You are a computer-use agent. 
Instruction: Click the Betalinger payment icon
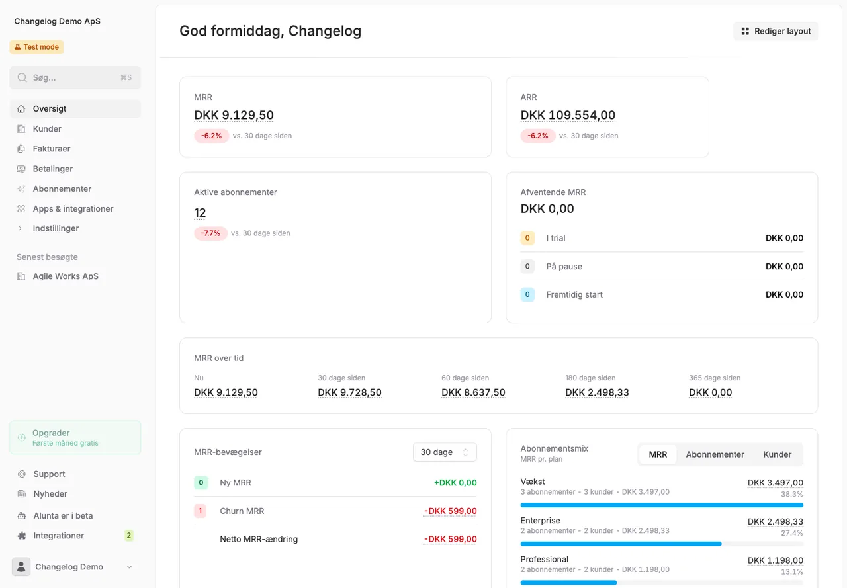click(21, 169)
